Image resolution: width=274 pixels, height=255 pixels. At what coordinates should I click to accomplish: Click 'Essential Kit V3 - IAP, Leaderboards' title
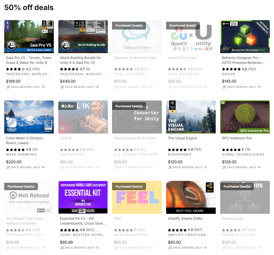(83, 221)
